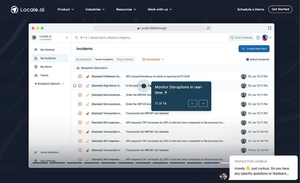Viewport: 300px width, 183px height.
Task: Focus the Search Alerts, Metrics or Reports field
Action: coord(111,38)
